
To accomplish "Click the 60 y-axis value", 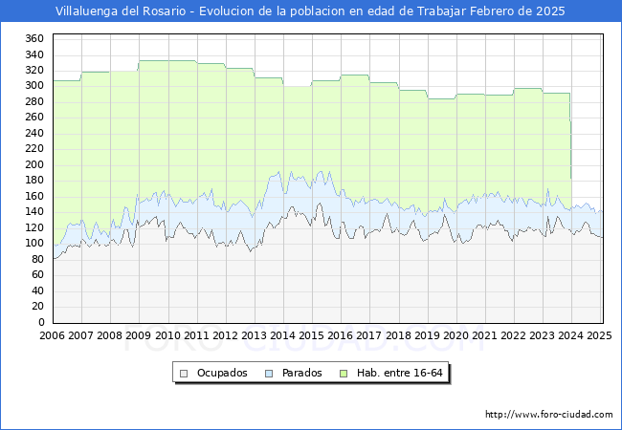I will tap(37, 275).
